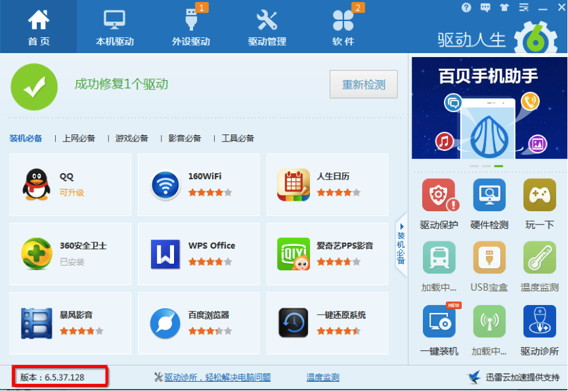568x391 pixels.
Task: Click the help question mark icon
Action: (467, 8)
